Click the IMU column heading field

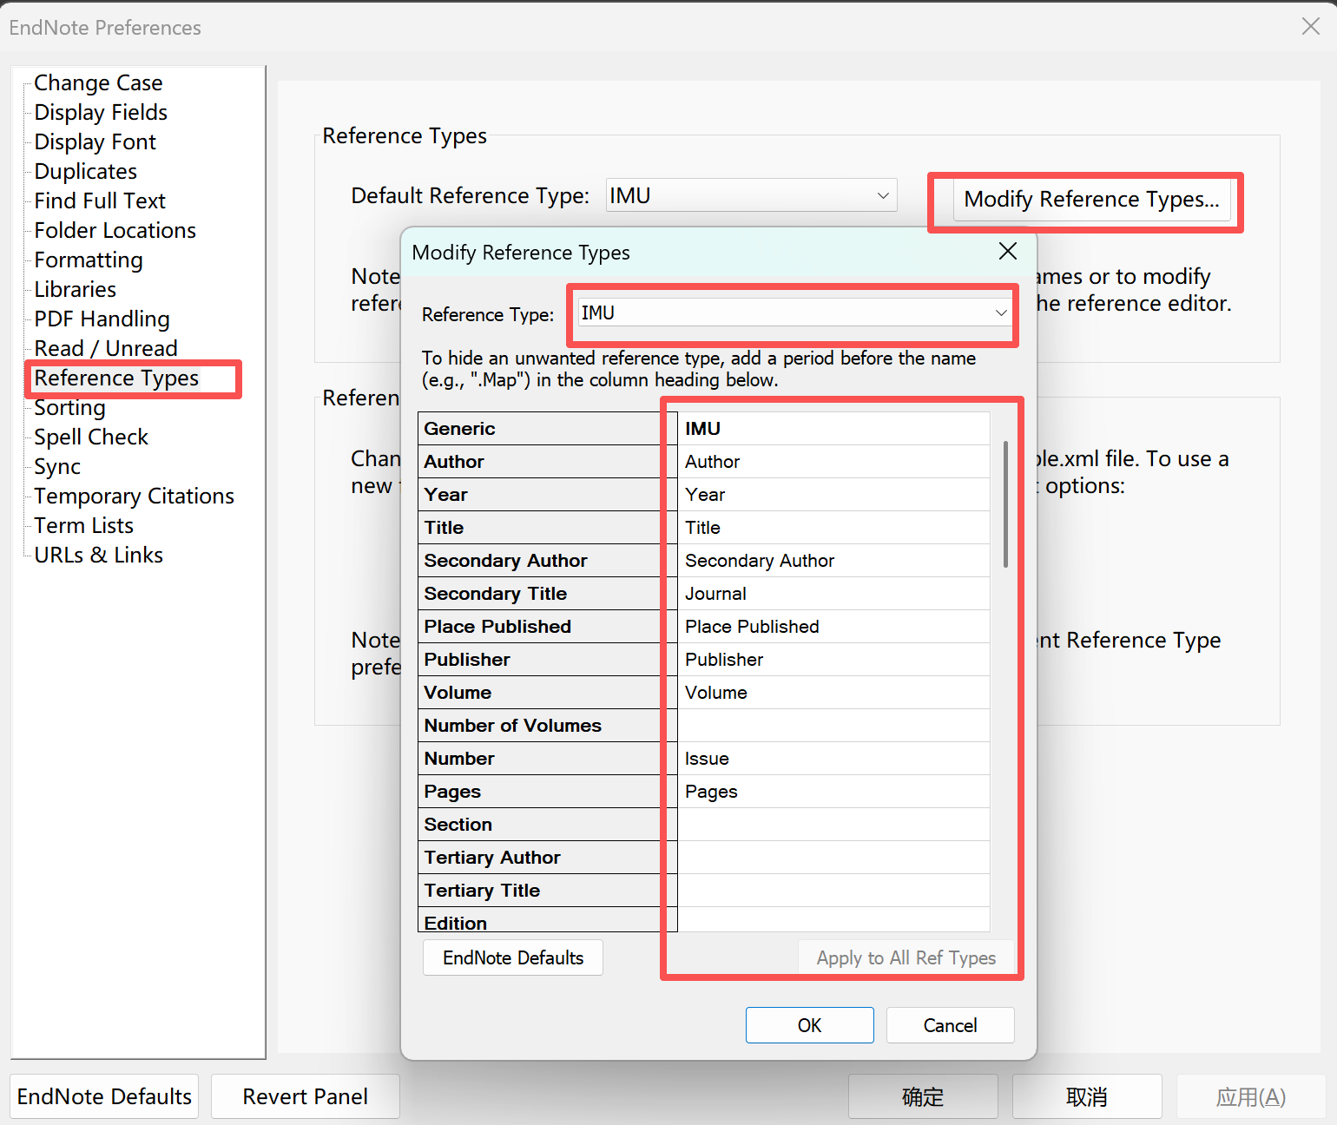point(833,428)
